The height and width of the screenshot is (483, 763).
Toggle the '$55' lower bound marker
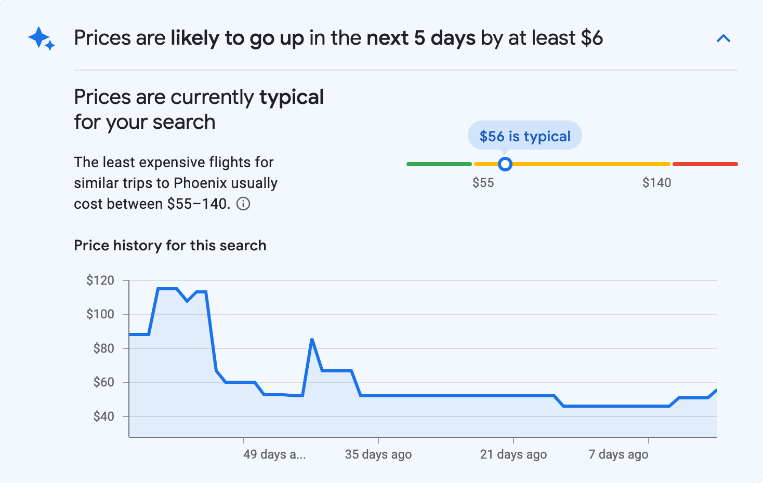point(484,182)
